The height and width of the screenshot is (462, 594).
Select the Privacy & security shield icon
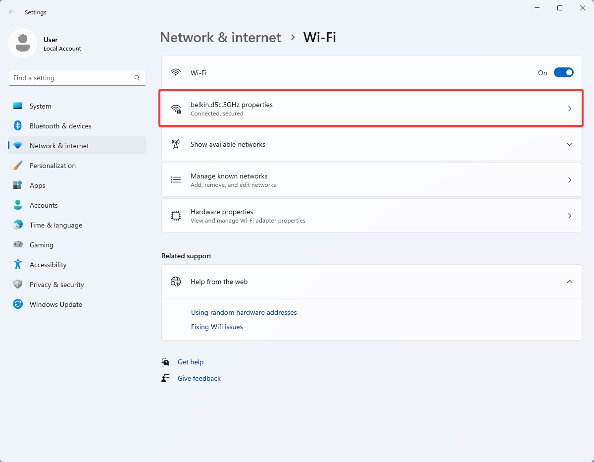click(x=18, y=284)
